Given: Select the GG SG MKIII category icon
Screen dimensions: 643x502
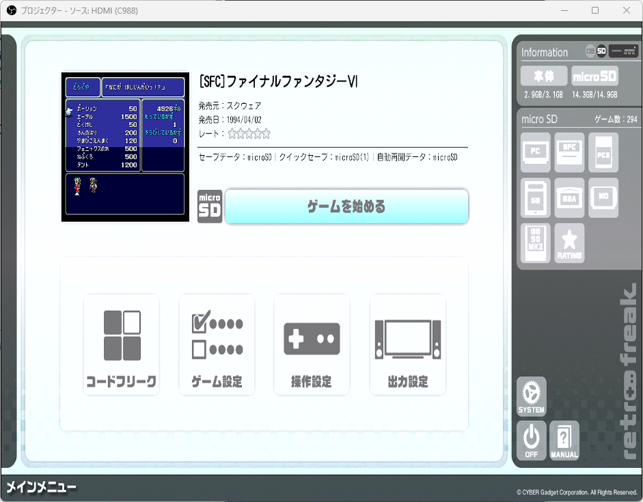Looking at the screenshot, I should (536, 243).
